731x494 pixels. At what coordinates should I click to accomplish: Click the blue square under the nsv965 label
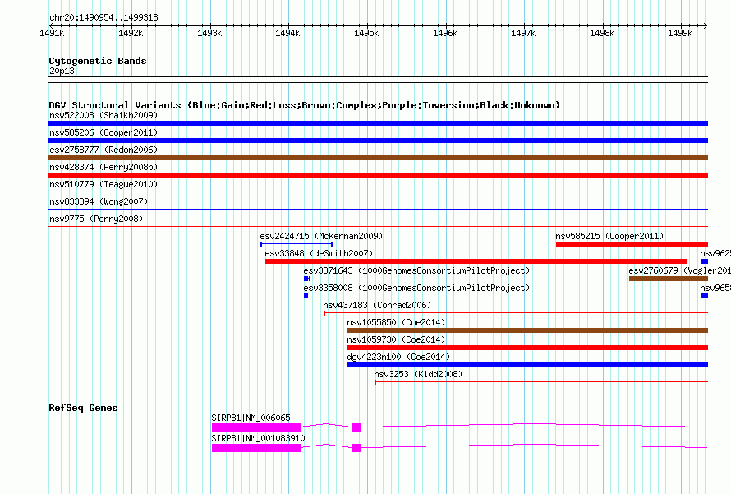(704, 296)
